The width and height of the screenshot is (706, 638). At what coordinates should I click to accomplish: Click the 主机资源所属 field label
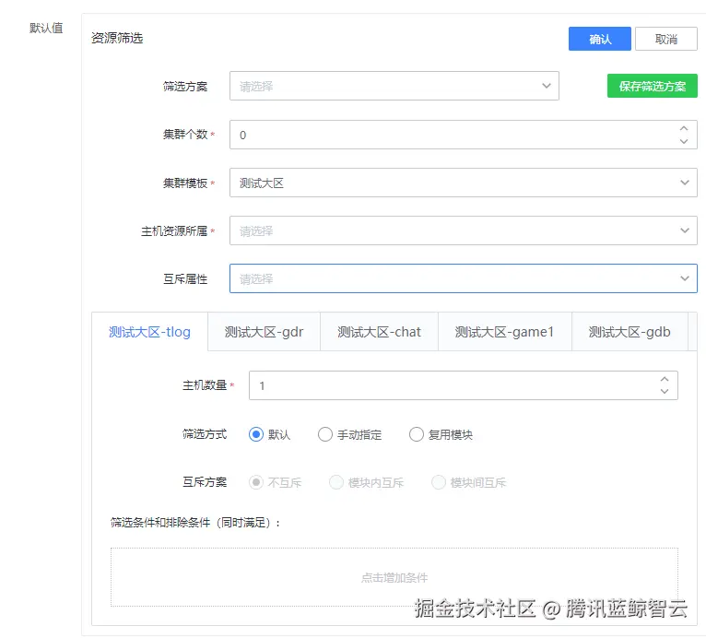174,231
